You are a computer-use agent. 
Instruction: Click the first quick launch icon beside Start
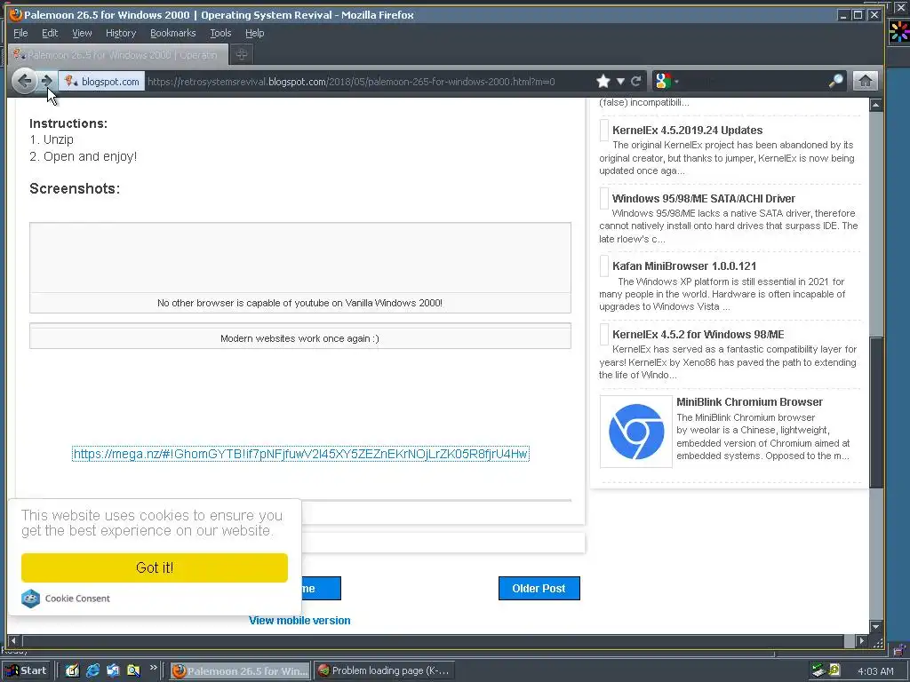pos(72,670)
